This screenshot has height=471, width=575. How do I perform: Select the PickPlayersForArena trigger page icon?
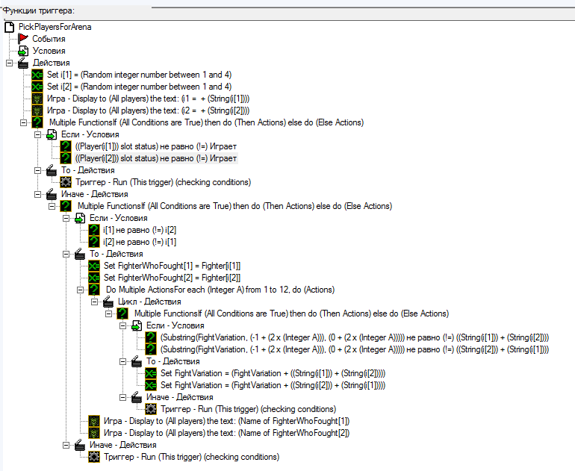[9, 27]
